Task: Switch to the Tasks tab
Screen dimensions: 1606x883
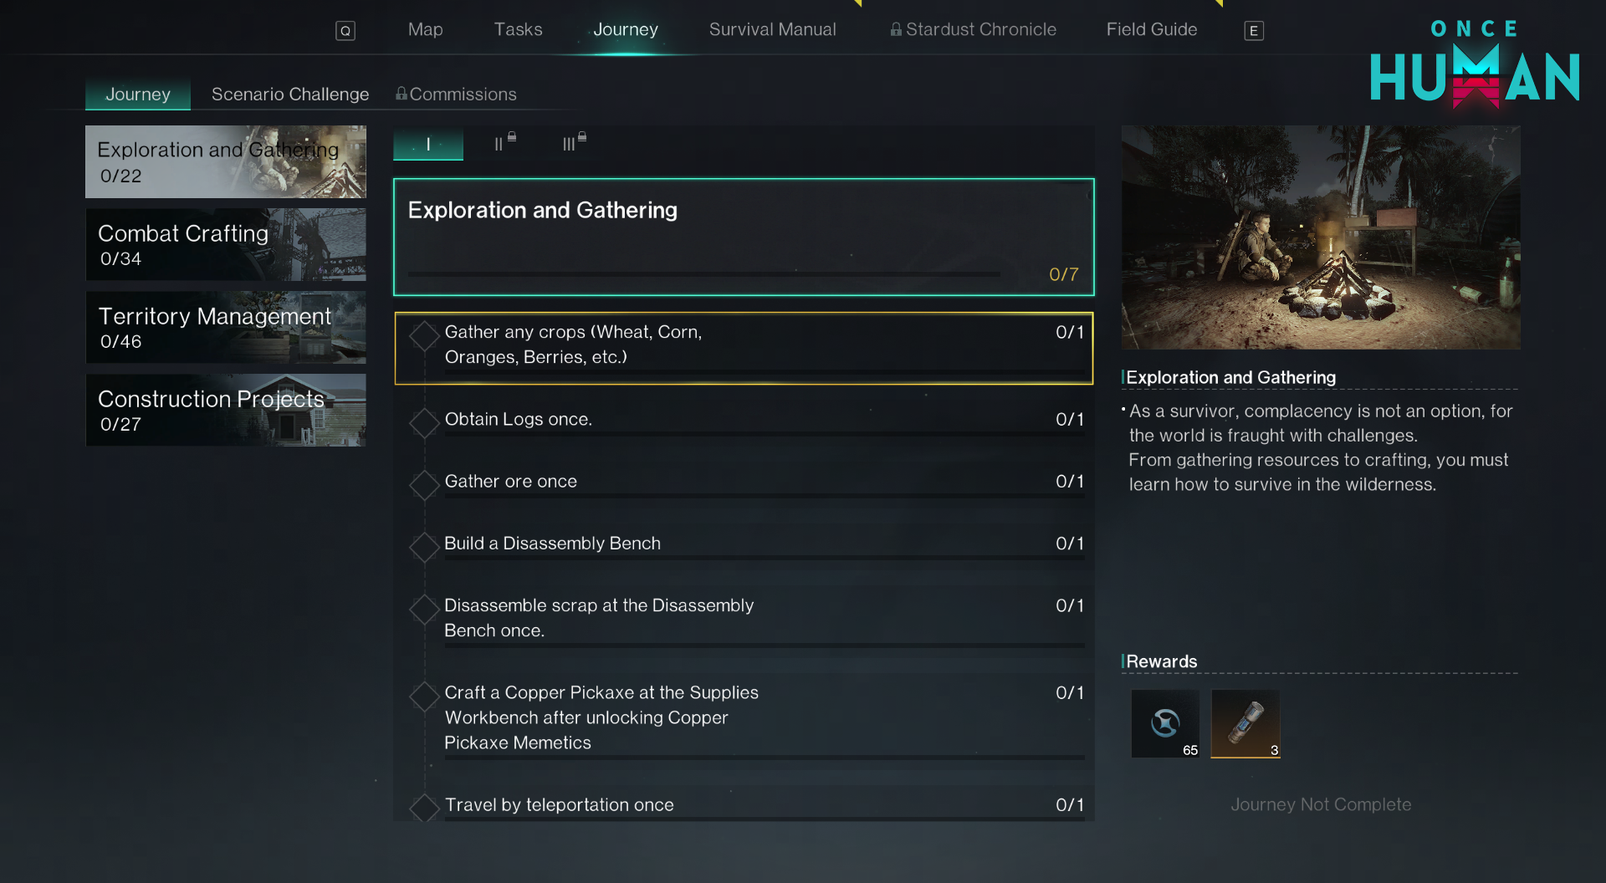Action: (x=518, y=29)
